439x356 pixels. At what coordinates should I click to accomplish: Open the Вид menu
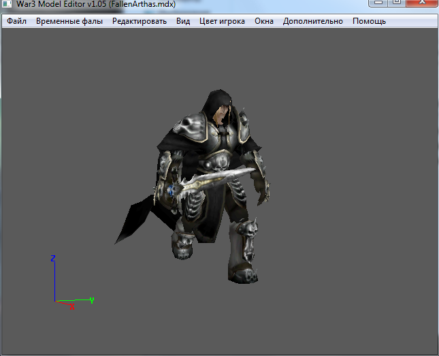pyautogui.click(x=183, y=21)
